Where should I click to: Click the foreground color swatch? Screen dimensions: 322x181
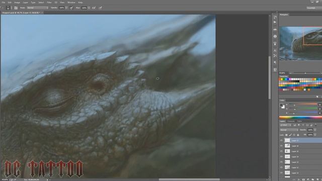(x=281, y=105)
